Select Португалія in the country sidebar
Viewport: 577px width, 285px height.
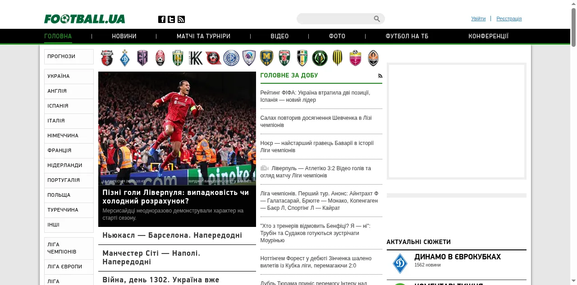69,181
